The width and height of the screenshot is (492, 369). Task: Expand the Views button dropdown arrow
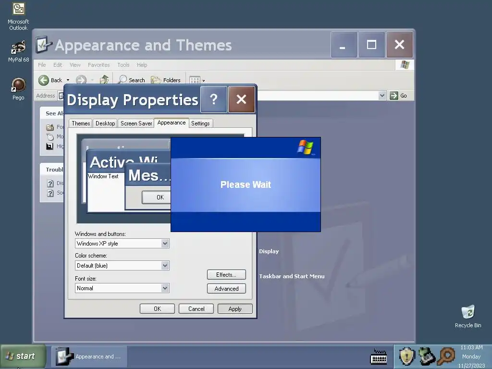point(203,81)
